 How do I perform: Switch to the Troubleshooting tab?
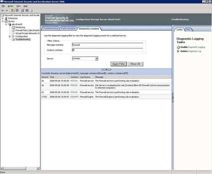point(50,28)
